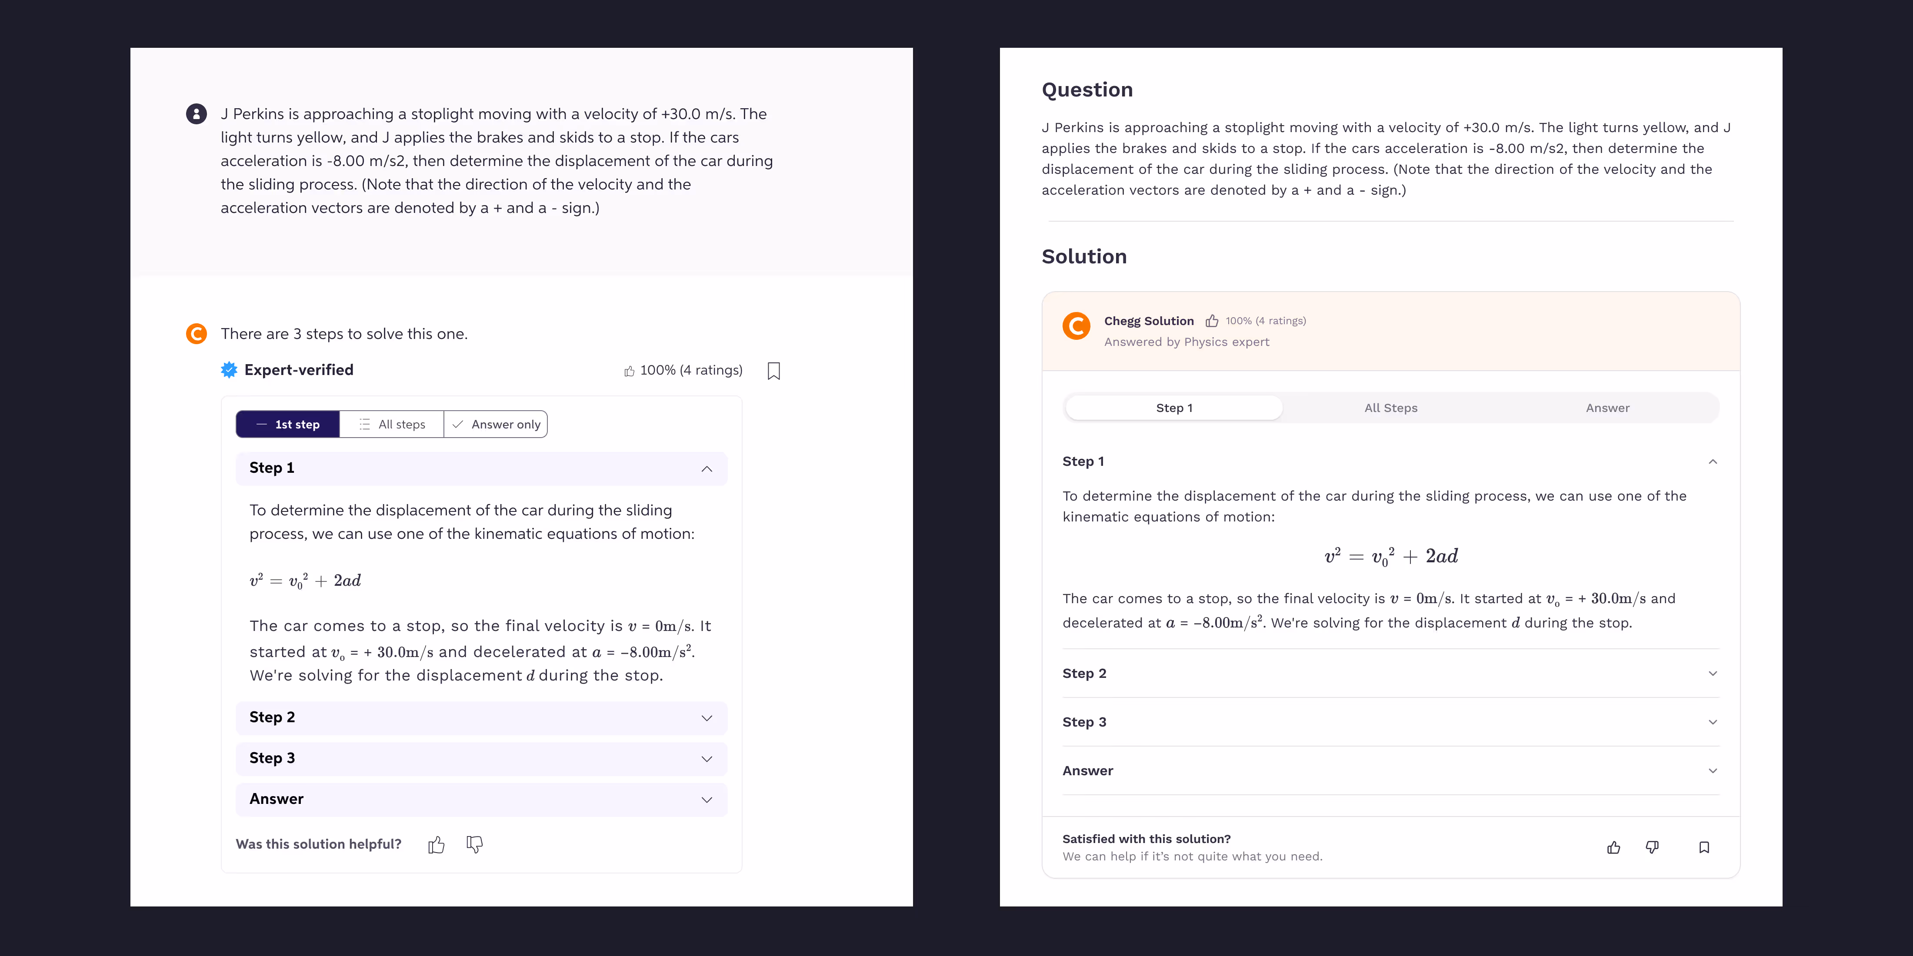
Task: Click '100% (4 ratings)' text in Chegg Solution header
Action: pos(1266,321)
